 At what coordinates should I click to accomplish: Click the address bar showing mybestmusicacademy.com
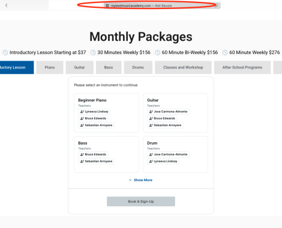tap(162, 5)
